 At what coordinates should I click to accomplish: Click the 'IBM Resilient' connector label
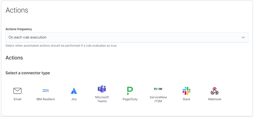pos(46,99)
